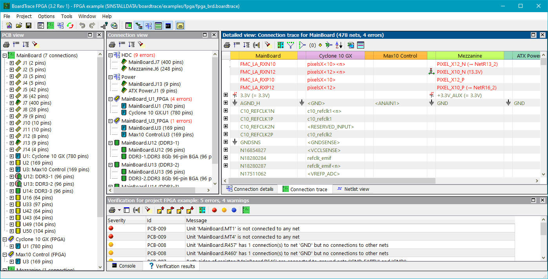Switch to the Netlist view tab

[x=353, y=189]
